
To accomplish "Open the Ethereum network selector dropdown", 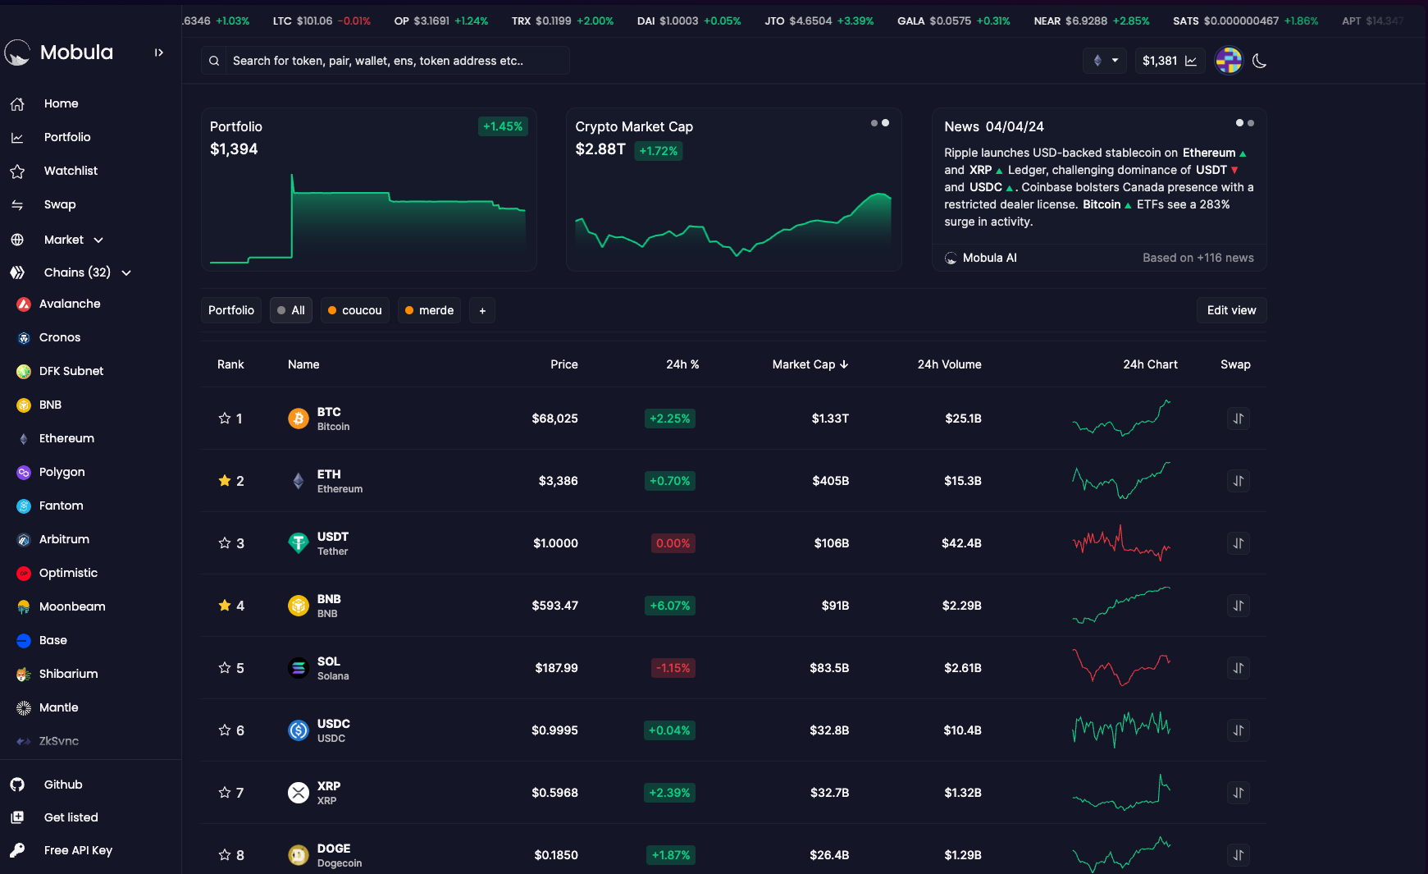I will click(x=1105, y=61).
